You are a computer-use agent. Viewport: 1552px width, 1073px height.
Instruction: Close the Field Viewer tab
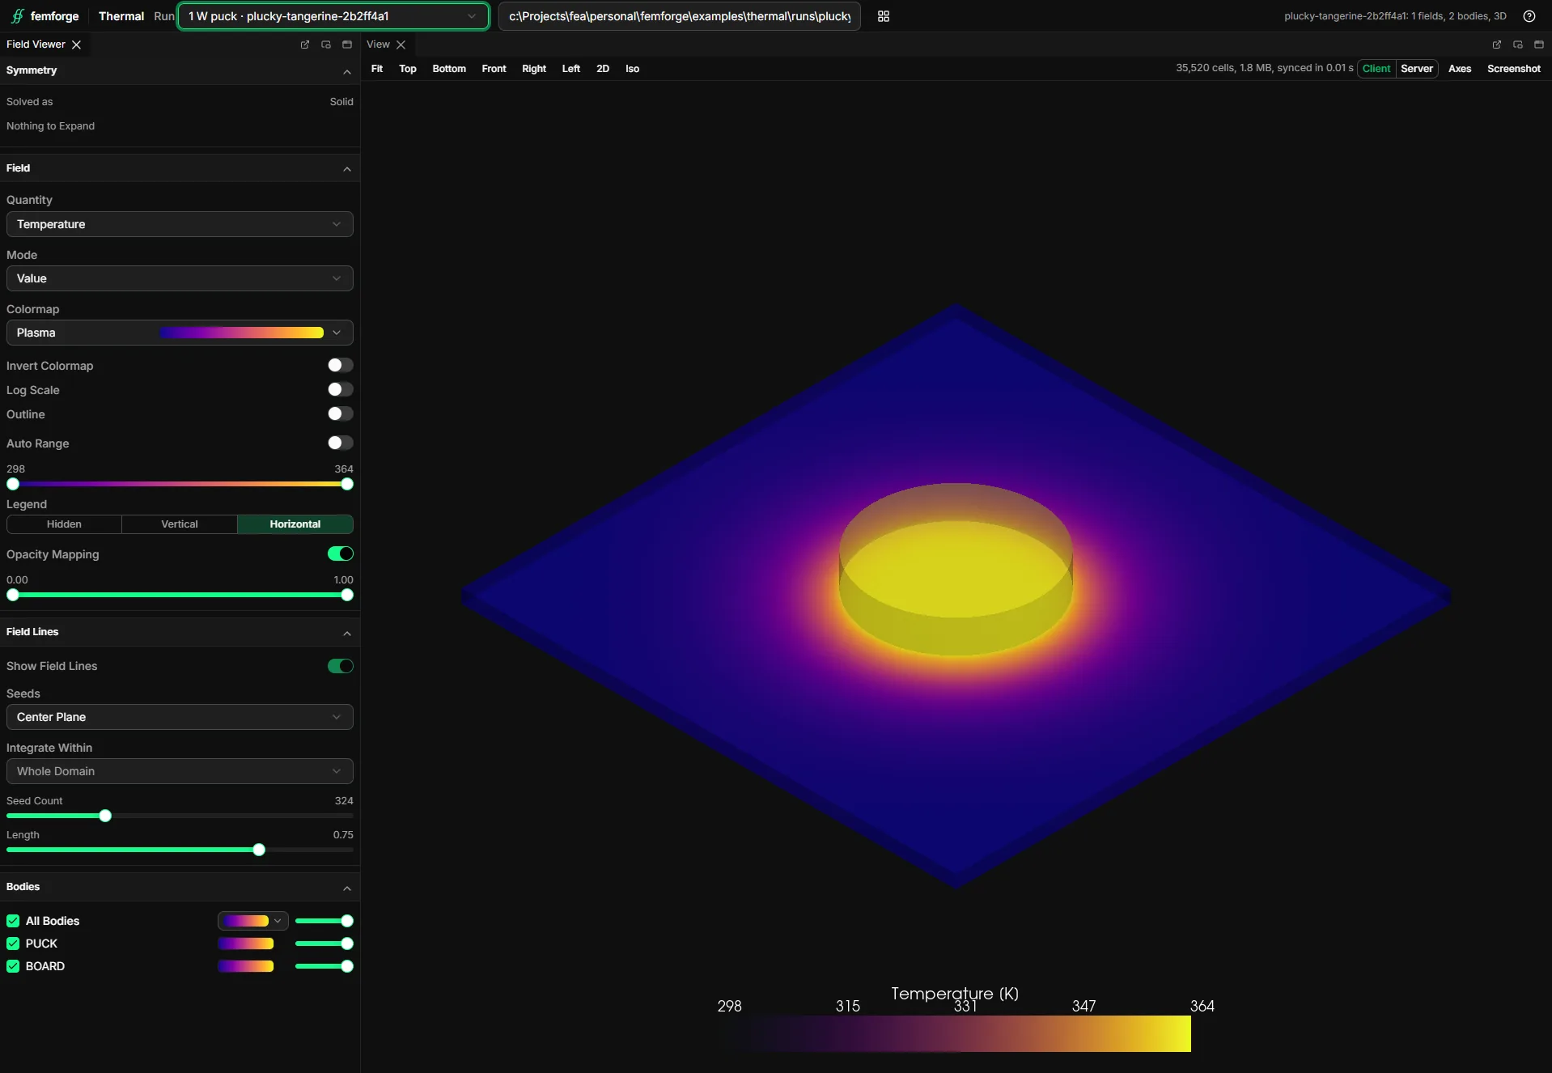(77, 45)
